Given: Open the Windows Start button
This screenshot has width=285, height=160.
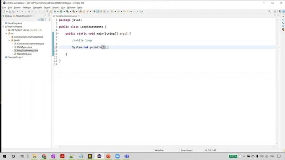Looking at the screenshot, I should coord(4,156).
